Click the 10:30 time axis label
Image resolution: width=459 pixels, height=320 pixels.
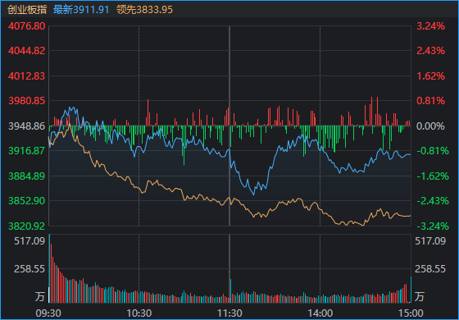click(139, 313)
